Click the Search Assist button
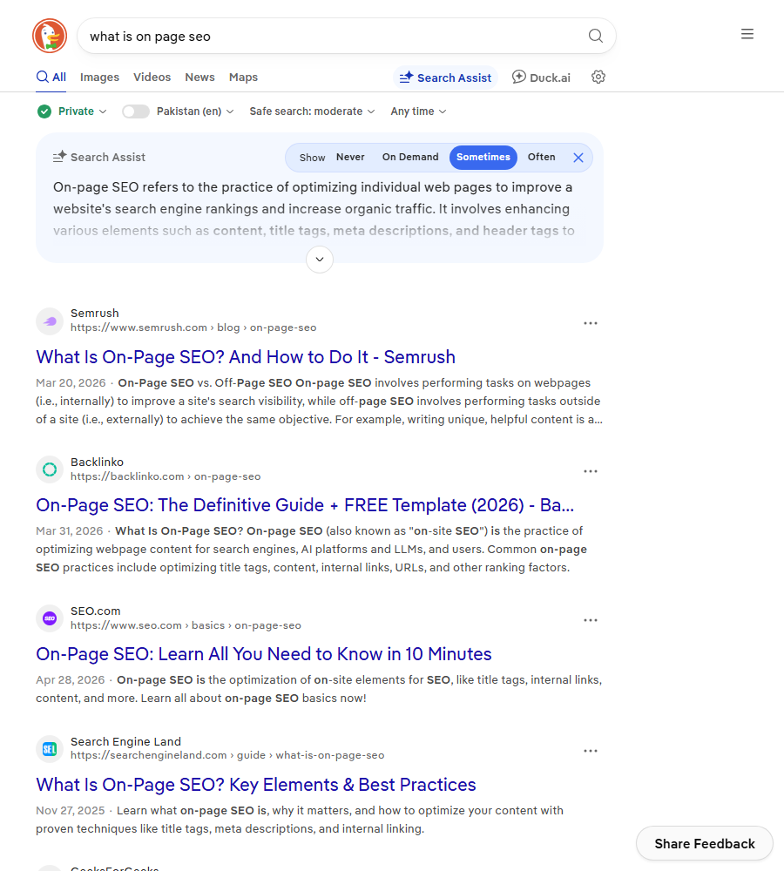Viewport: 784px width, 871px height. [x=445, y=78]
